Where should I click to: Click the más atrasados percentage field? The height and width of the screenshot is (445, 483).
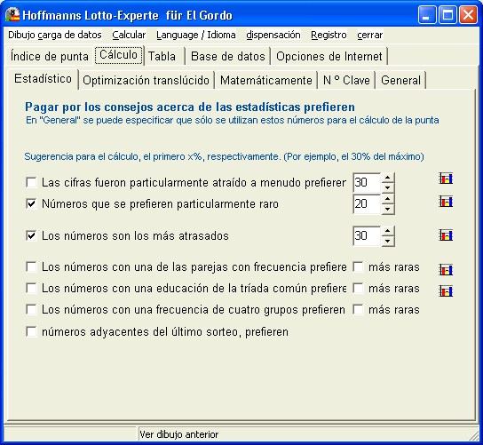pos(367,235)
